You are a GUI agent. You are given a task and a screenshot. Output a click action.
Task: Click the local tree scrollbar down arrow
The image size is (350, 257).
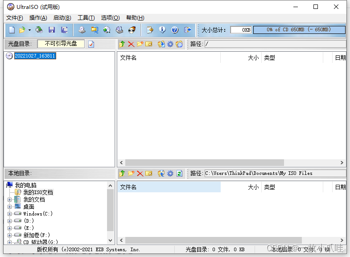pos(110,240)
